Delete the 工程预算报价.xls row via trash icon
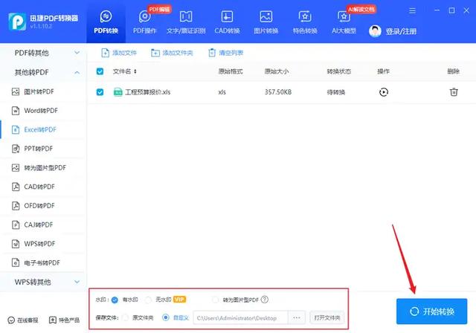 point(454,92)
